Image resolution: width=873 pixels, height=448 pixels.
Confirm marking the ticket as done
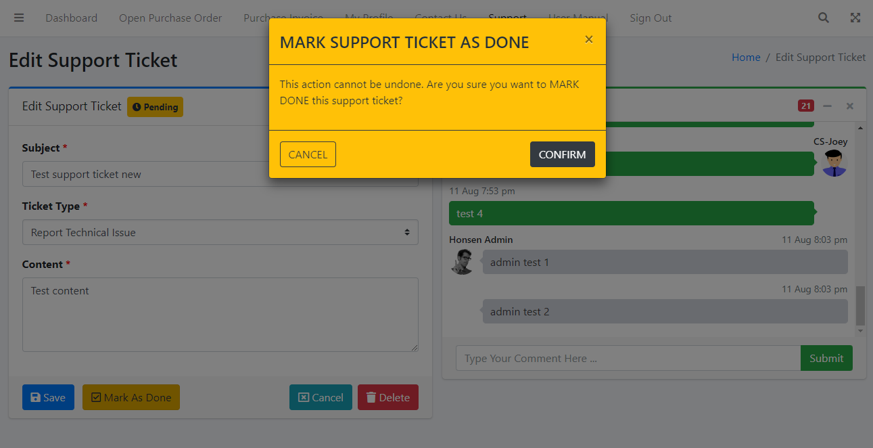tap(562, 154)
